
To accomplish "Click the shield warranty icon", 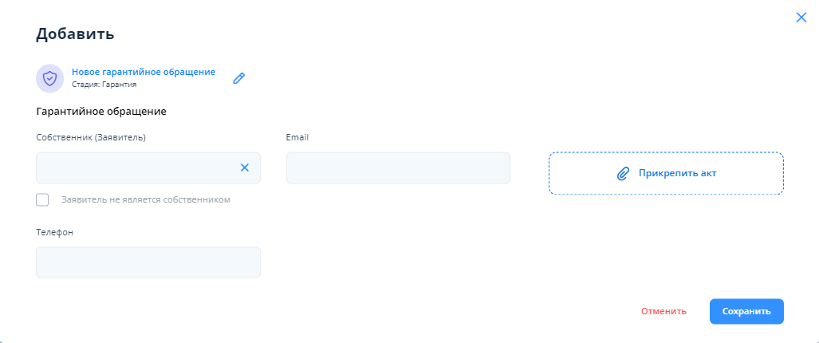I will (49, 78).
